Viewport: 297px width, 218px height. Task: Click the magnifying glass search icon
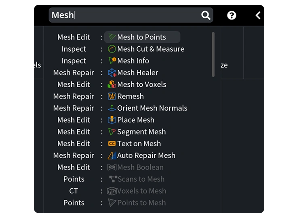[x=206, y=15]
